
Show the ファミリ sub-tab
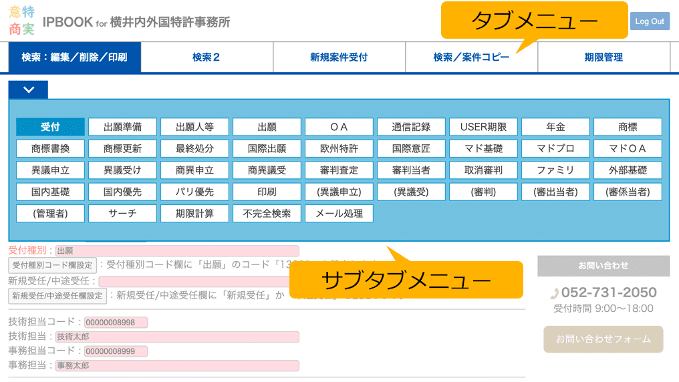pyautogui.click(x=555, y=170)
